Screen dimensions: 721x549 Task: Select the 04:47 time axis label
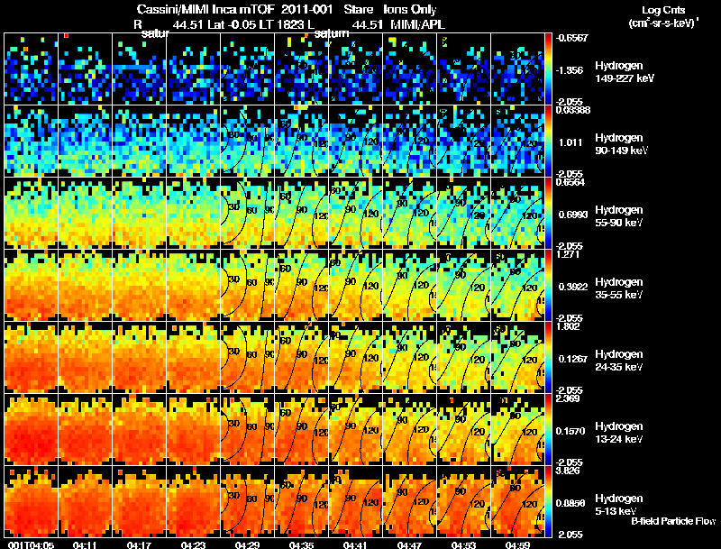pyautogui.click(x=409, y=544)
